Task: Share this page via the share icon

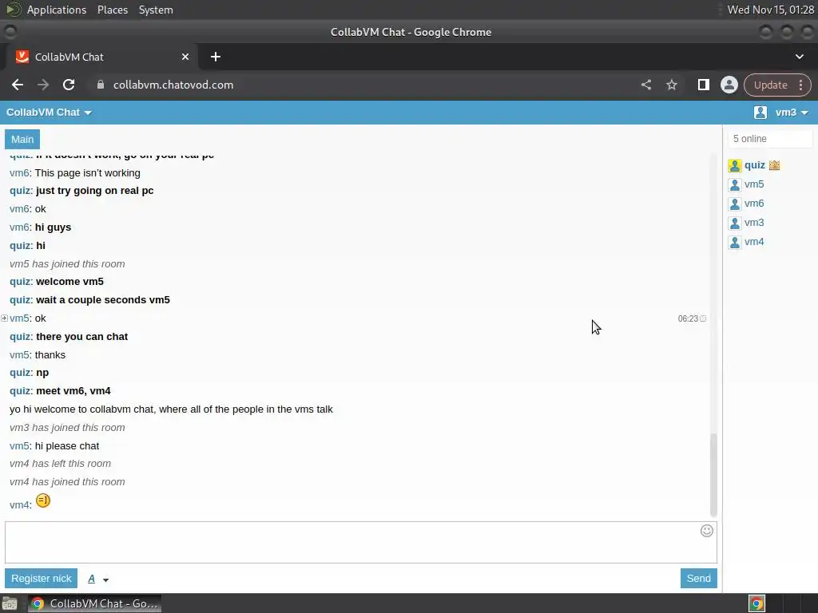Action: coord(645,85)
